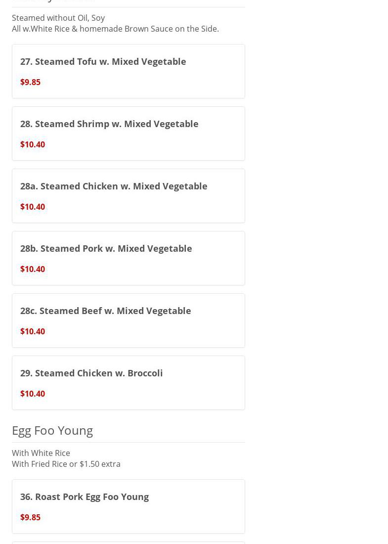
Task: Select 28b. Steamed Pork w. Mixed Vegetable
Action: point(106,248)
